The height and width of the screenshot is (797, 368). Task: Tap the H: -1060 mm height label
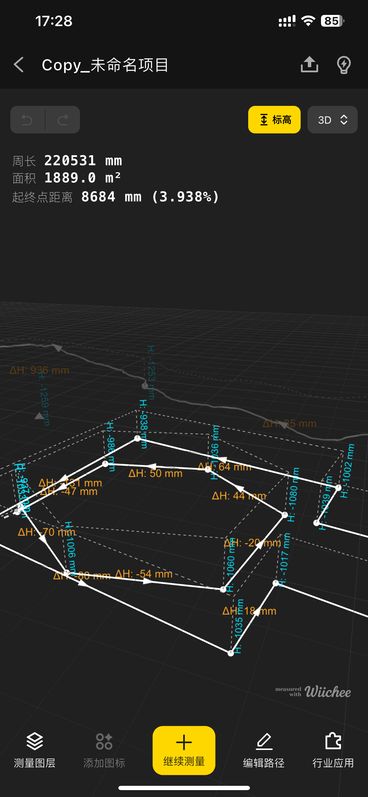coord(231,565)
